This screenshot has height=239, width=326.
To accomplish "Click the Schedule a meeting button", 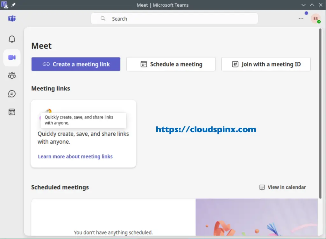I will 171,64.
